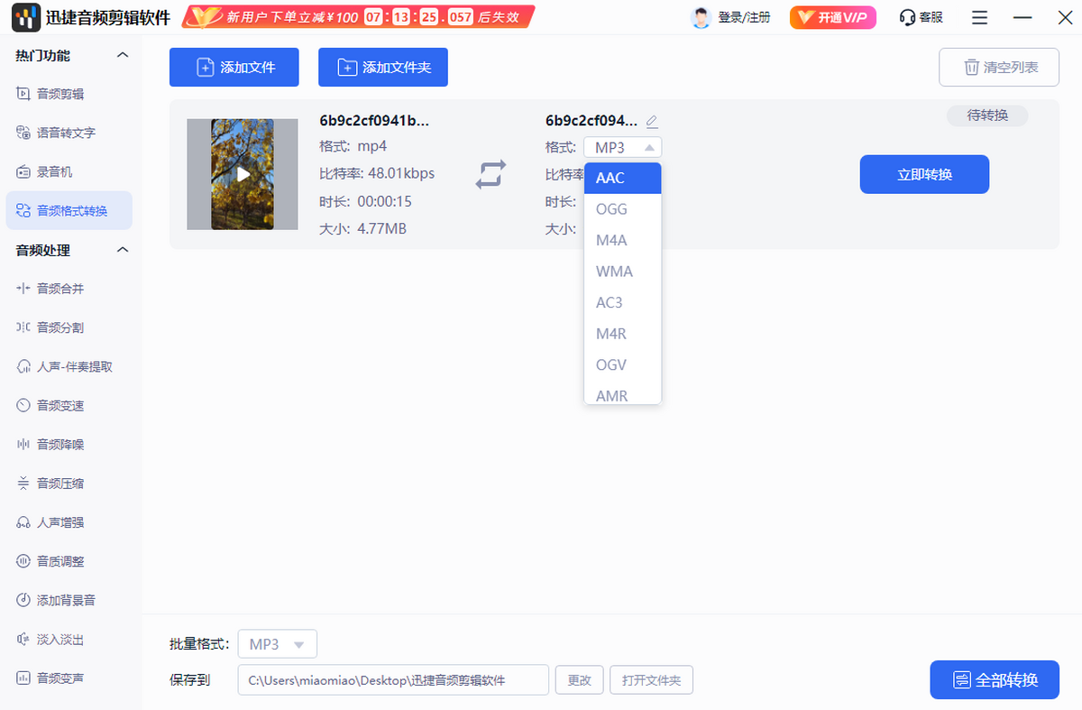This screenshot has height=710, width=1082.
Task: Click the 添加文件夹 add folder button
Action: [x=383, y=68]
